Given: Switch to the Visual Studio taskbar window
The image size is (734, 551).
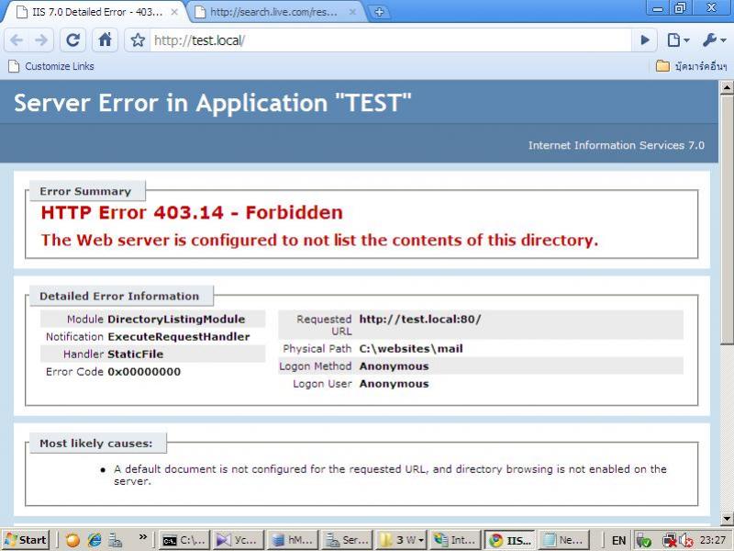Looking at the screenshot, I should pos(238,540).
